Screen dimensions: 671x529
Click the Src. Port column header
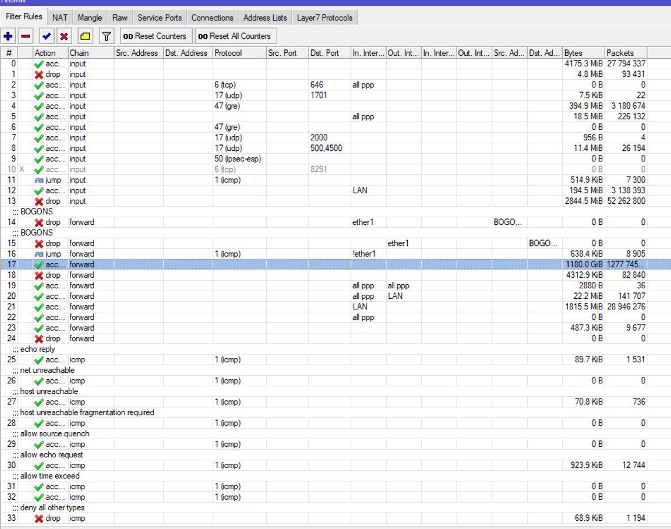pos(287,53)
